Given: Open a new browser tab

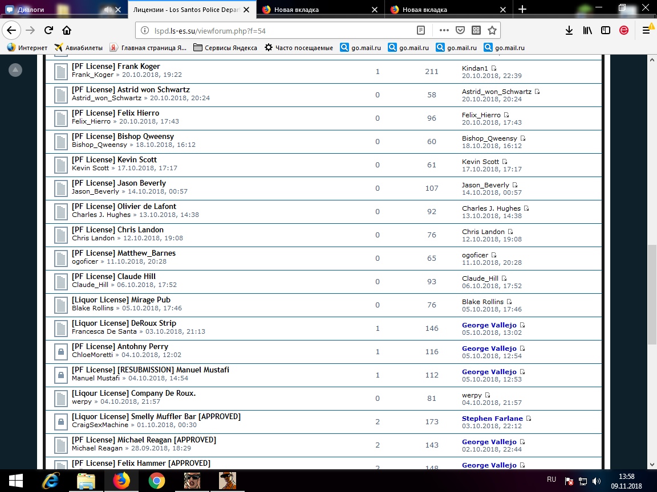Looking at the screenshot, I should [522, 10].
